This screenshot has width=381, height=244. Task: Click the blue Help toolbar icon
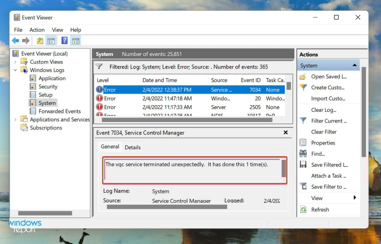(64, 41)
